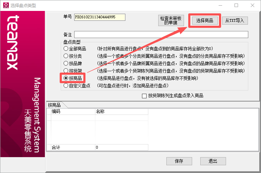
Task: Switch to the 按商品 tab
Action: pos(54,105)
